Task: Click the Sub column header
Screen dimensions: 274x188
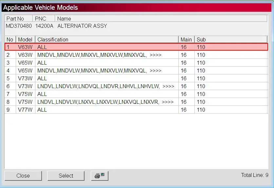Action: 231,39
